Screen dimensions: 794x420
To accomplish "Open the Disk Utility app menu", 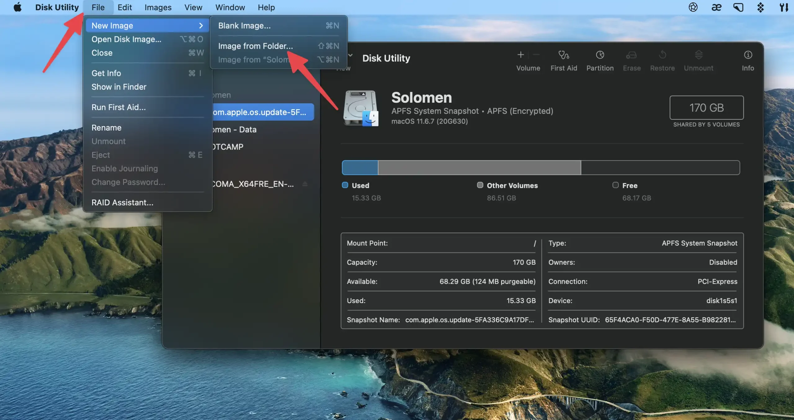I will coord(57,7).
